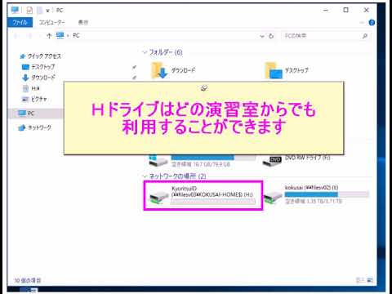Open デスクトップ in the navigation pane

(x=43, y=67)
